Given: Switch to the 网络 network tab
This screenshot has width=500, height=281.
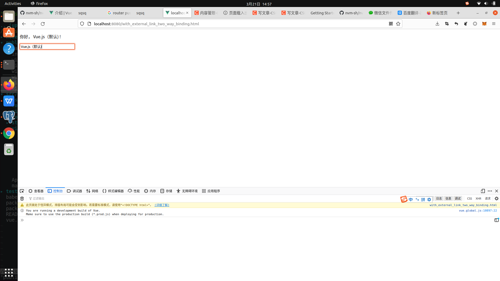Looking at the screenshot, I should pos(92,191).
